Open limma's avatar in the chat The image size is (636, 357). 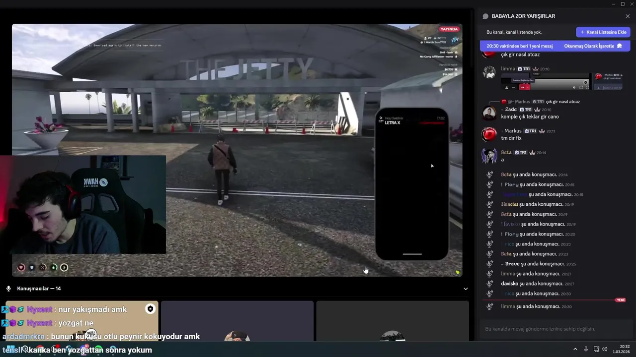[x=489, y=72]
